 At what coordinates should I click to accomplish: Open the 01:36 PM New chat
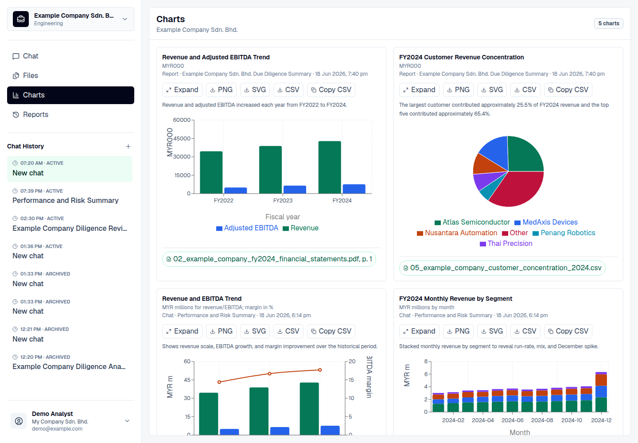pos(70,252)
